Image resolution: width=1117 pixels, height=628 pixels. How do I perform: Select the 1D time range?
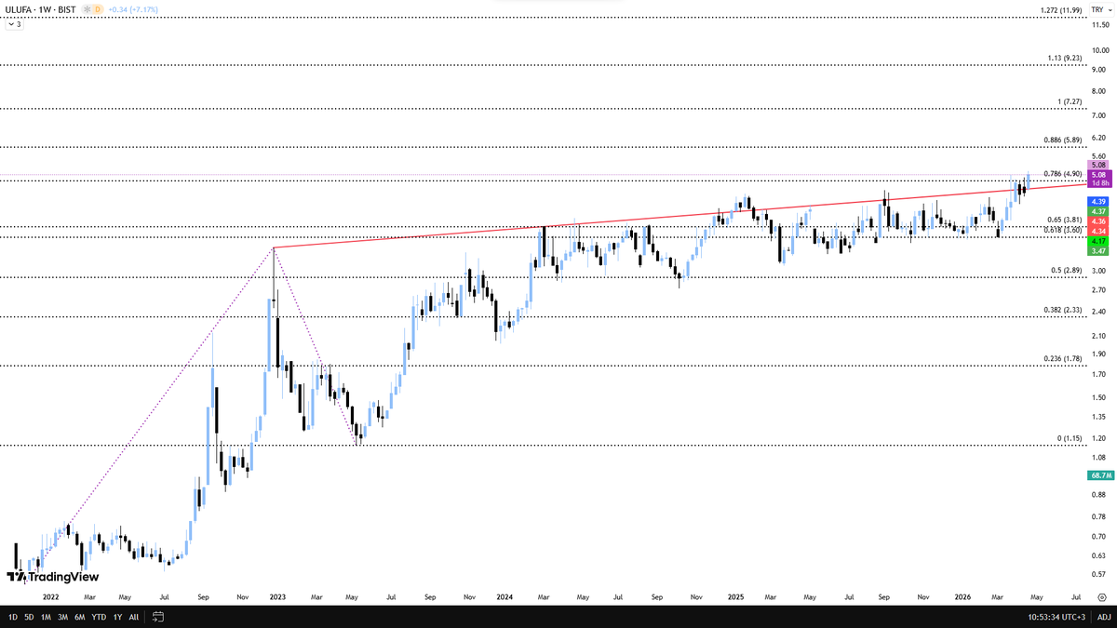click(x=13, y=617)
